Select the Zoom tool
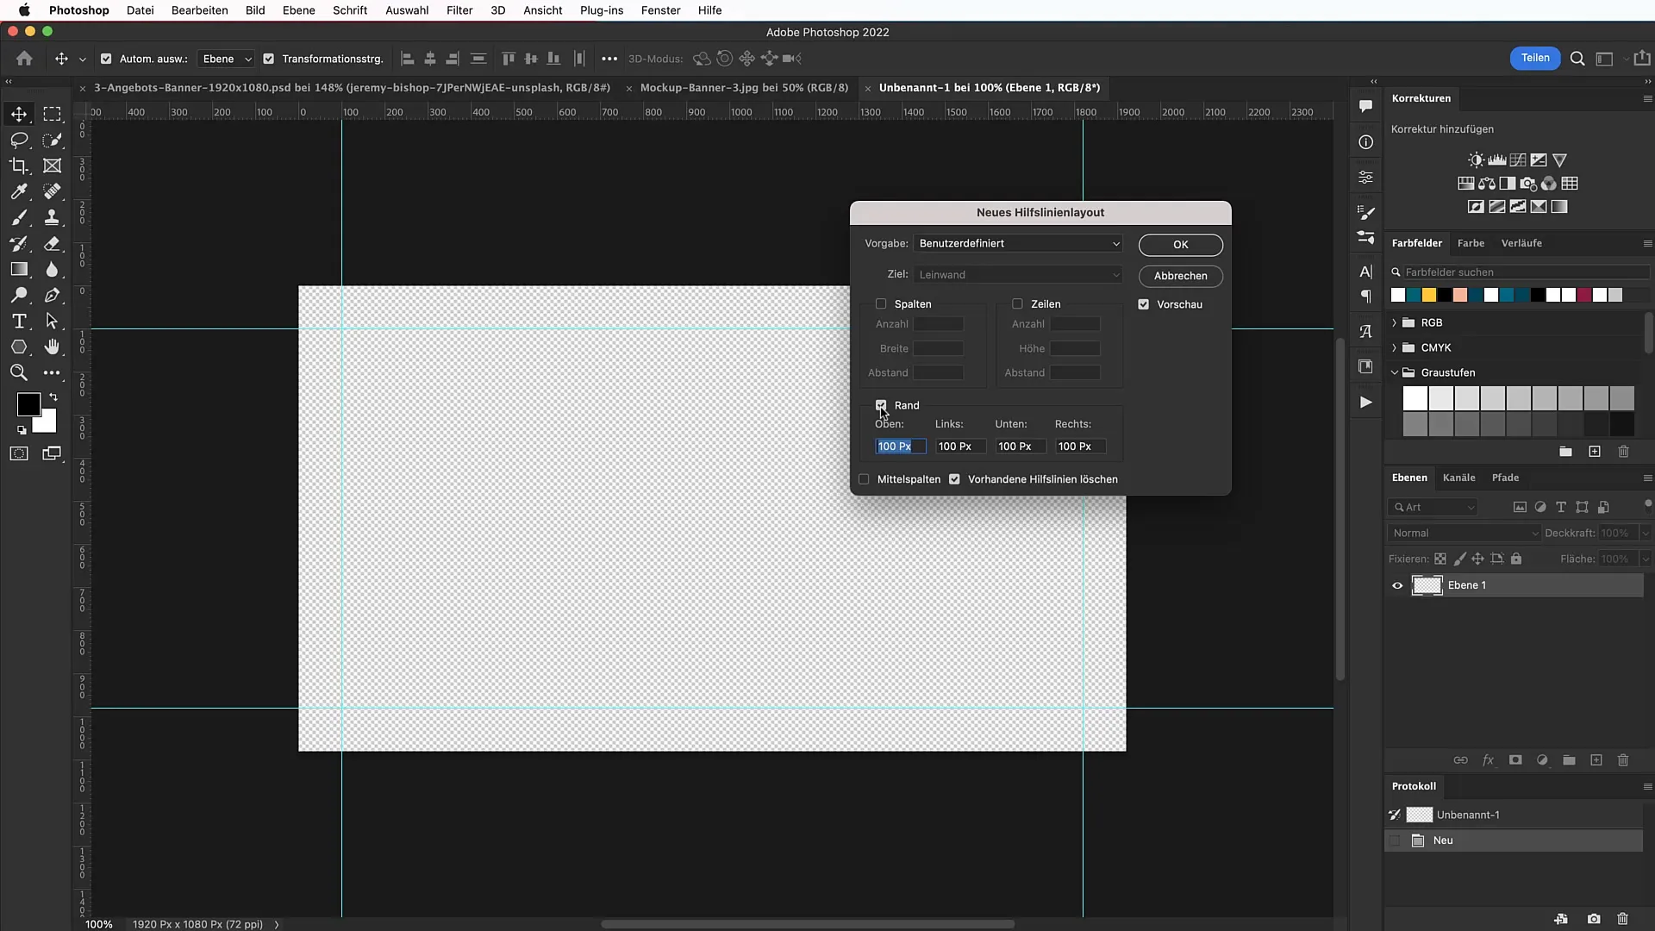Viewport: 1655px width, 931px height. 19,372
